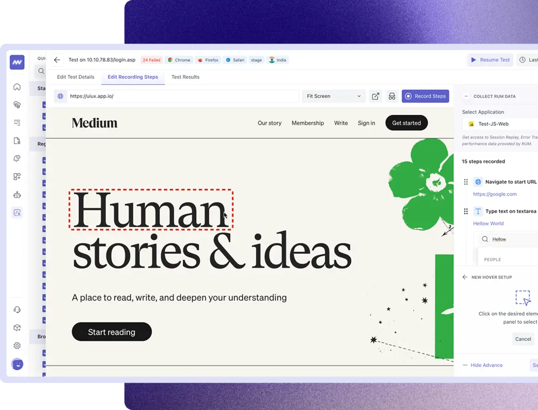Switch to the Test Results tab
The height and width of the screenshot is (410, 538).
click(x=185, y=77)
